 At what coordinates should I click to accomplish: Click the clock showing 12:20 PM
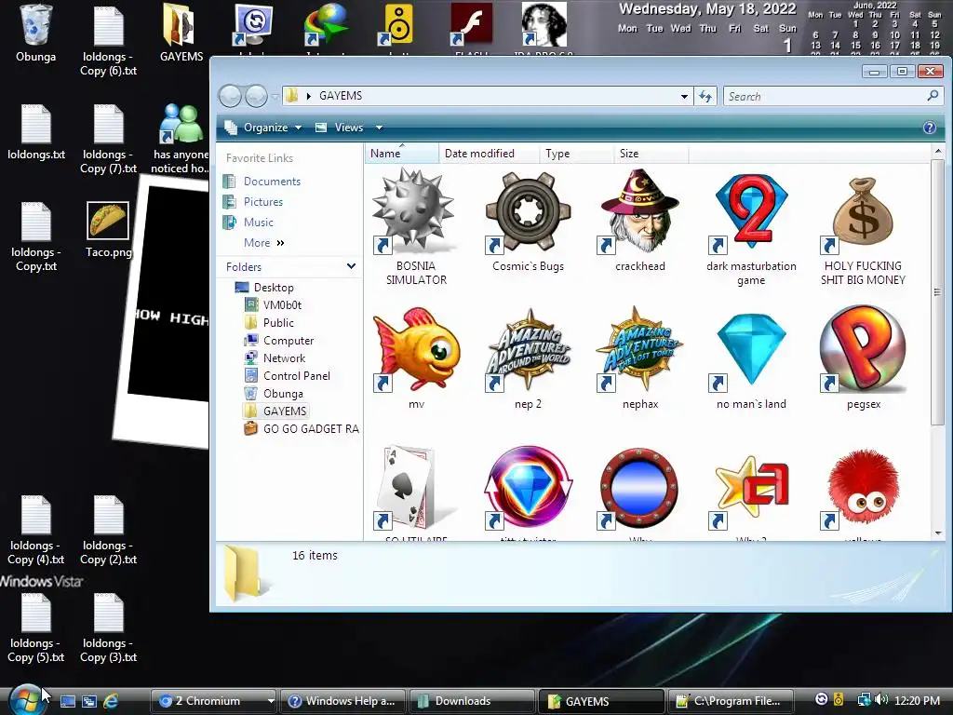pyautogui.click(x=917, y=700)
